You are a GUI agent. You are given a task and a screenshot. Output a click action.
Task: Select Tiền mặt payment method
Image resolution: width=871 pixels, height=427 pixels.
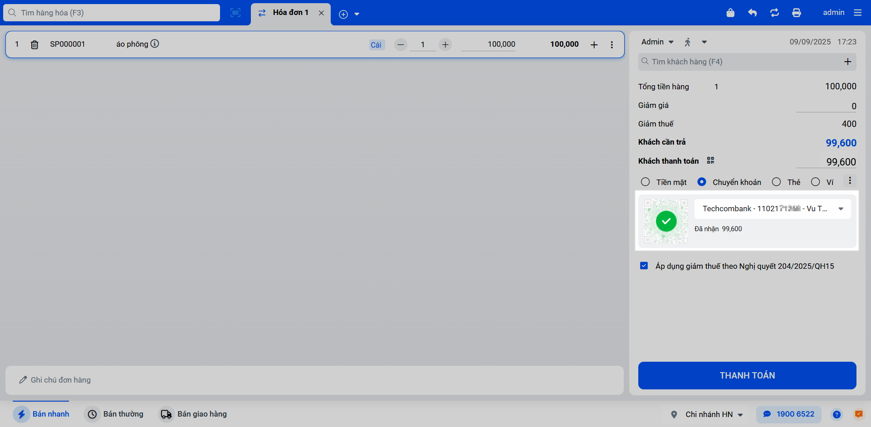(x=645, y=182)
